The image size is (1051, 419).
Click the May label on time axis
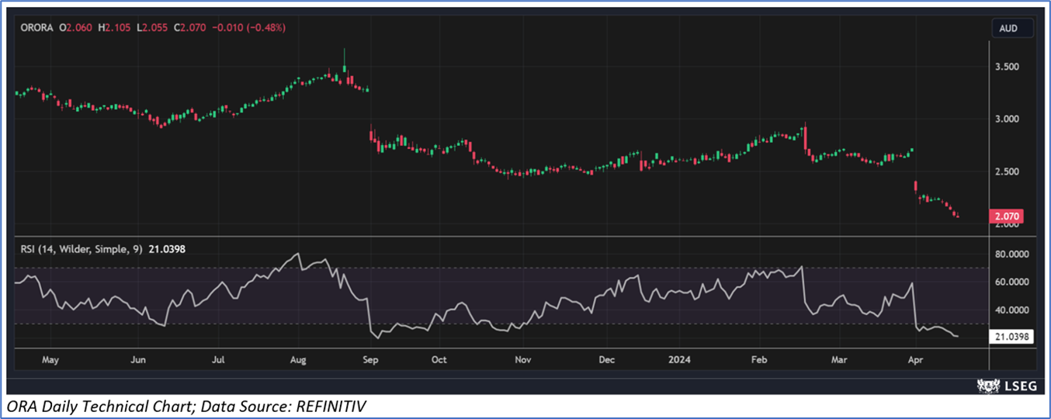pyautogui.click(x=50, y=360)
